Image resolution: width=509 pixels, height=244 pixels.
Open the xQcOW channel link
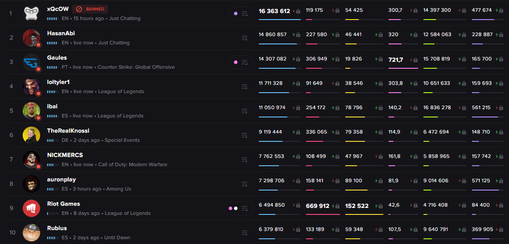pos(58,9)
